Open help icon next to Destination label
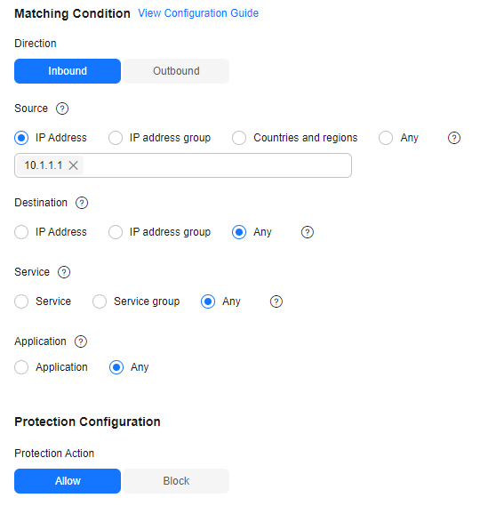Image resolution: width=496 pixels, height=506 pixels. coord(82,203)
